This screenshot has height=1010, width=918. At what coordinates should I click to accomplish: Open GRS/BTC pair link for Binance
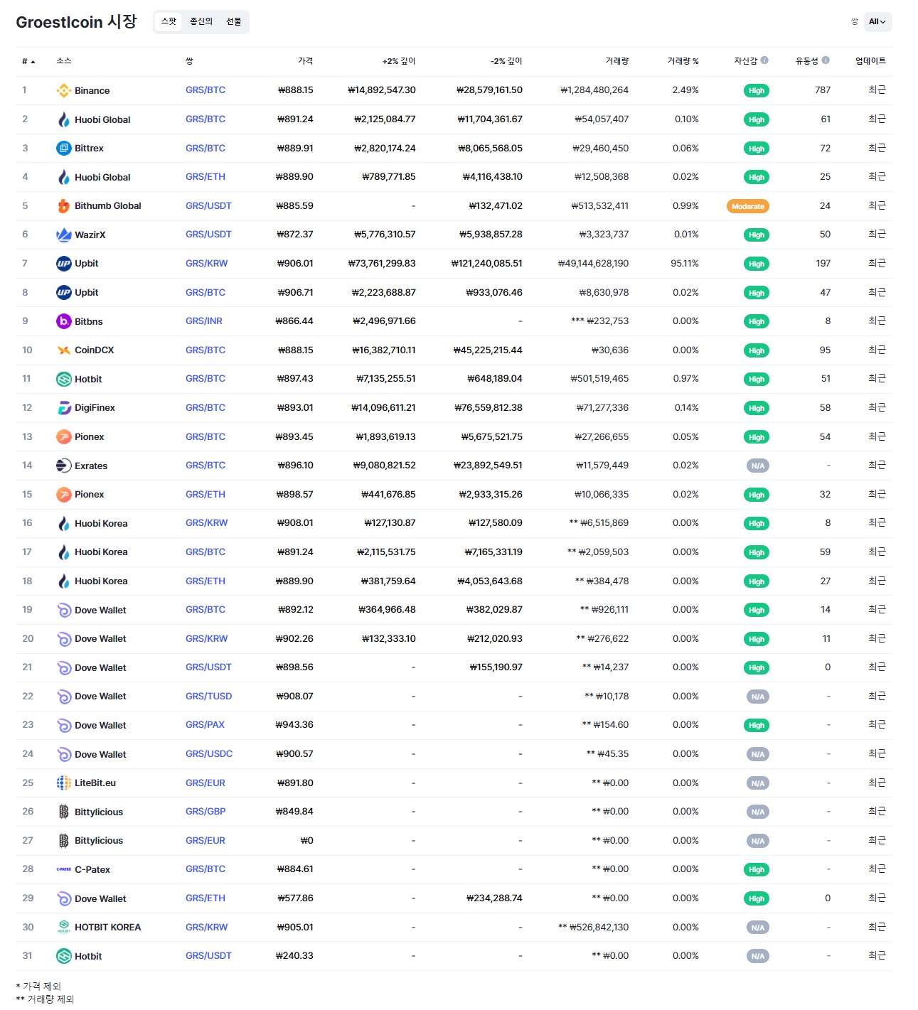206,90
